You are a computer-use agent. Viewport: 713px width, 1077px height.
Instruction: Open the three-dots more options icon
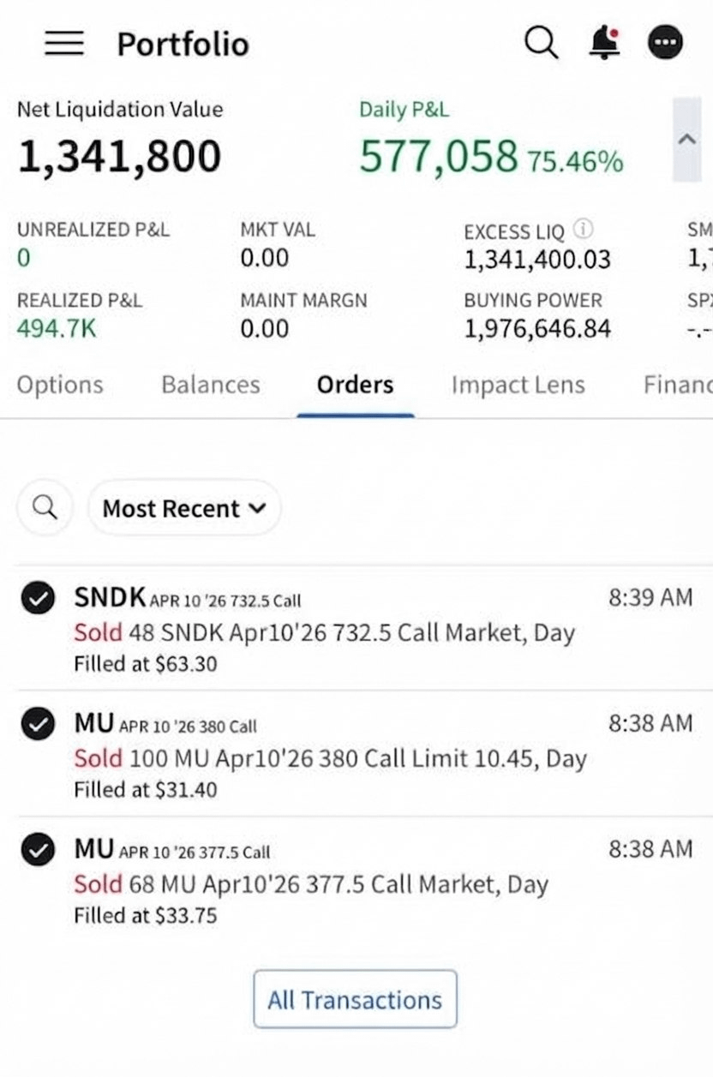pos(665,43)
